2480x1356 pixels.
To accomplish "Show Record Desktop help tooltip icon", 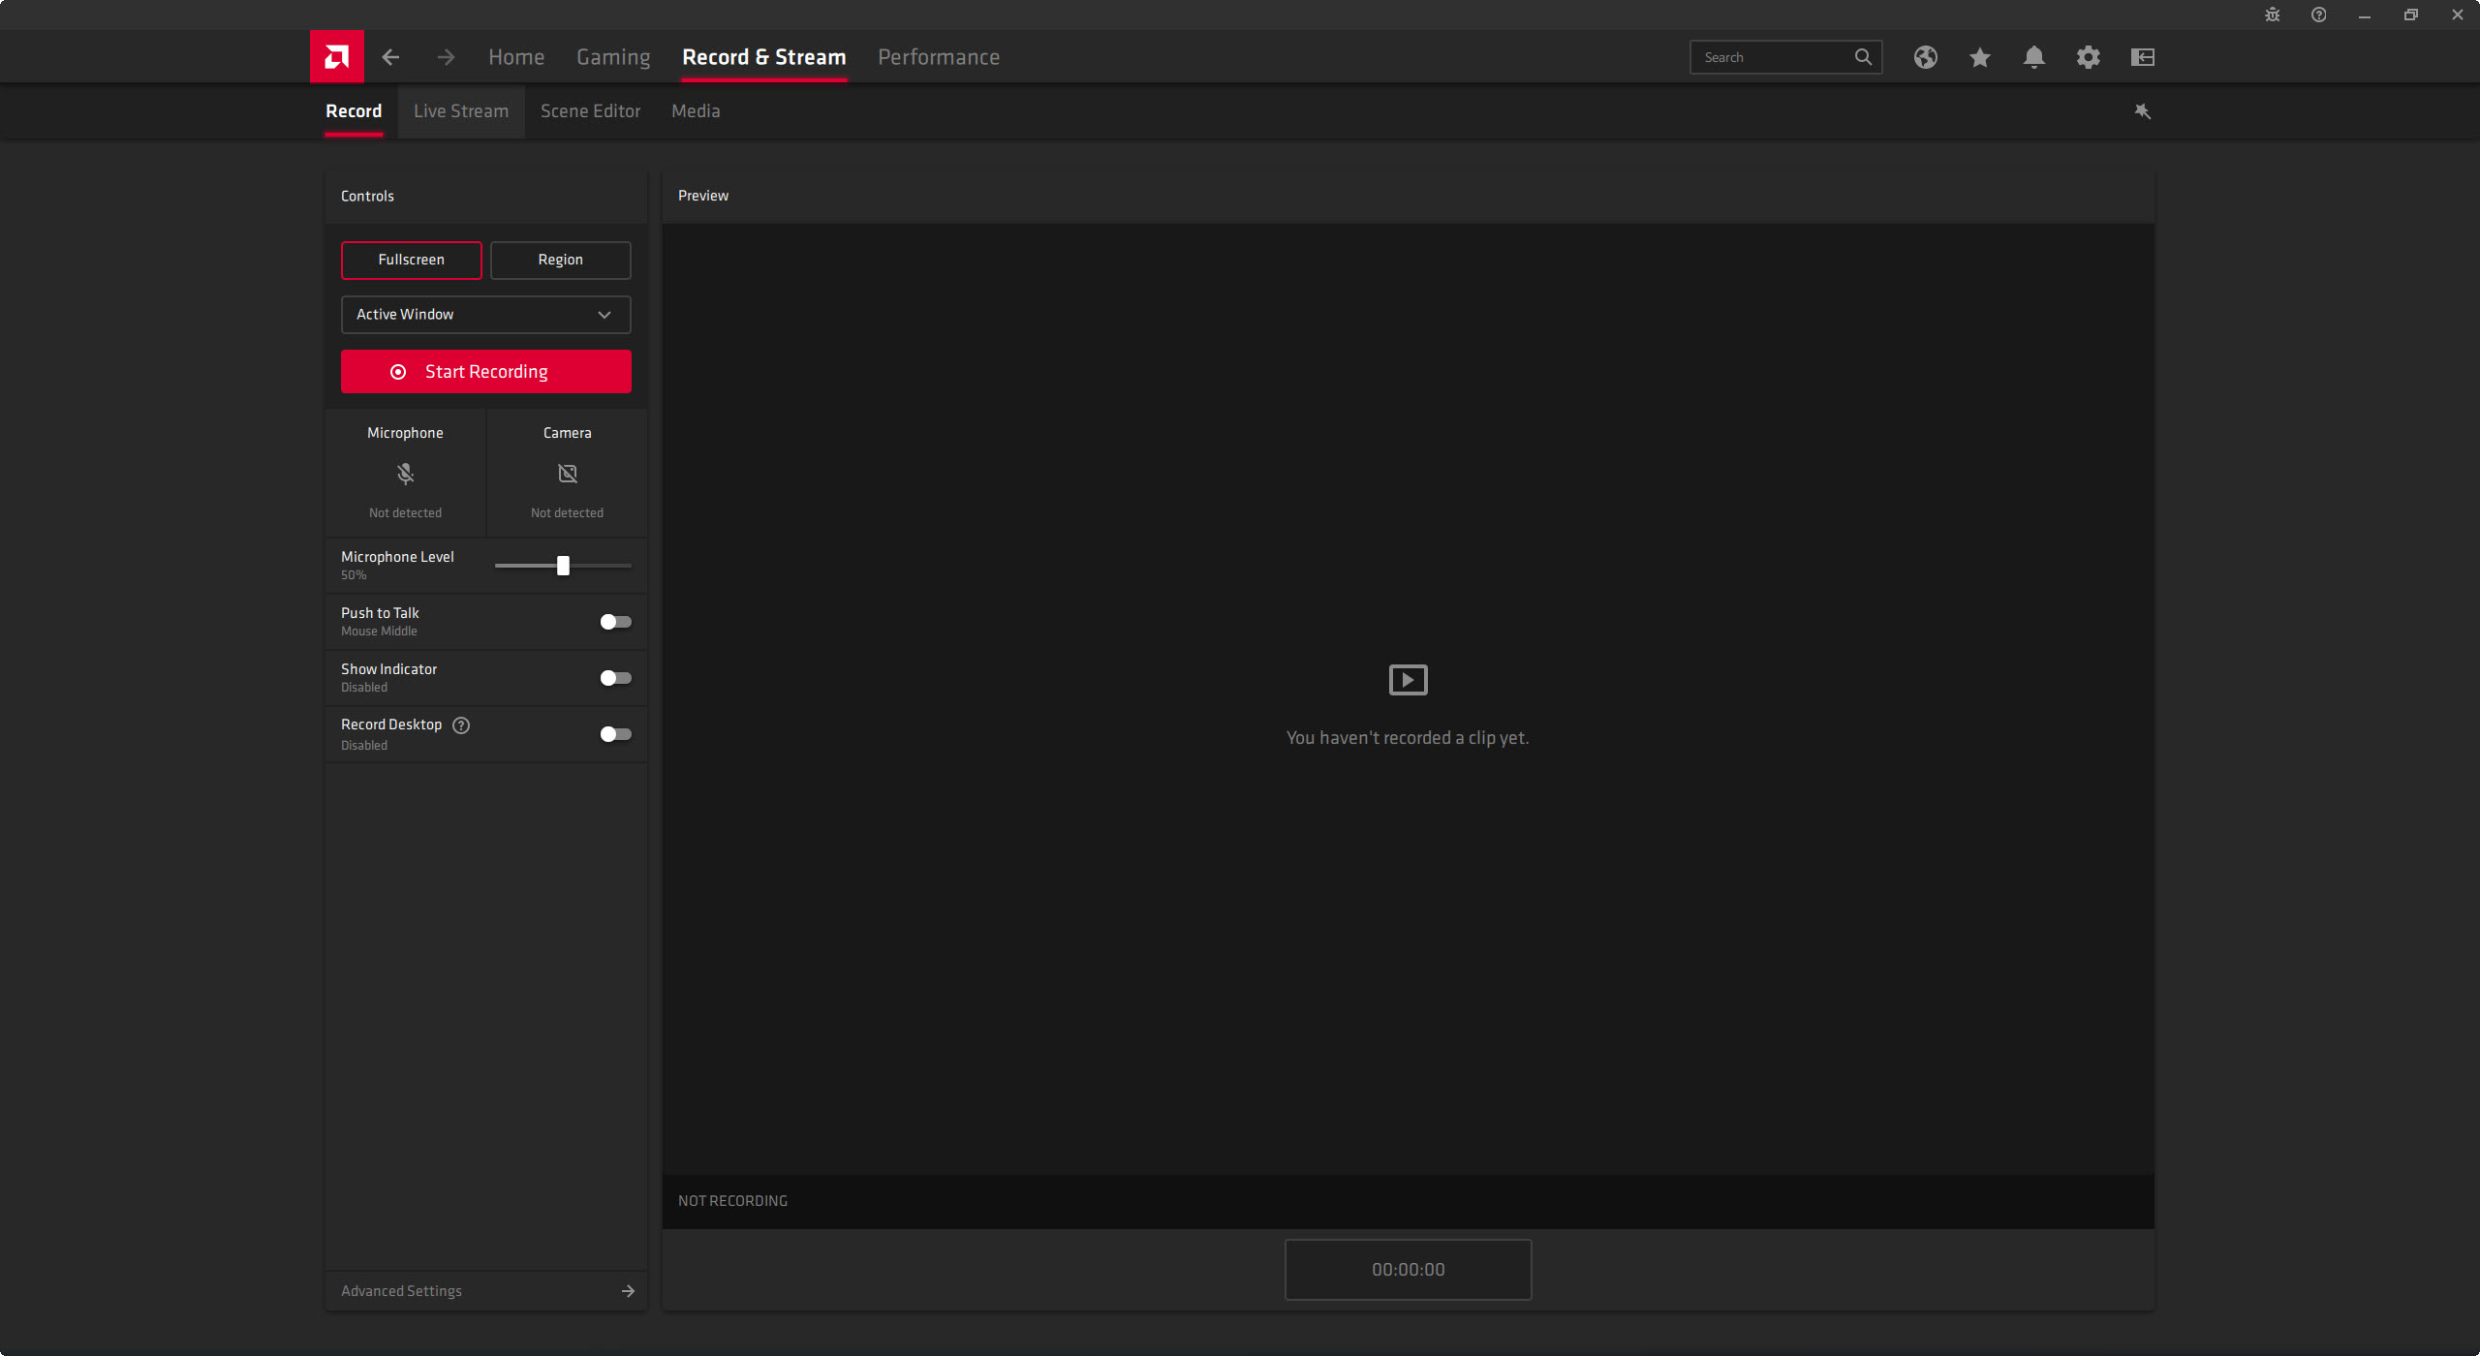I will [x=461, y=725].
